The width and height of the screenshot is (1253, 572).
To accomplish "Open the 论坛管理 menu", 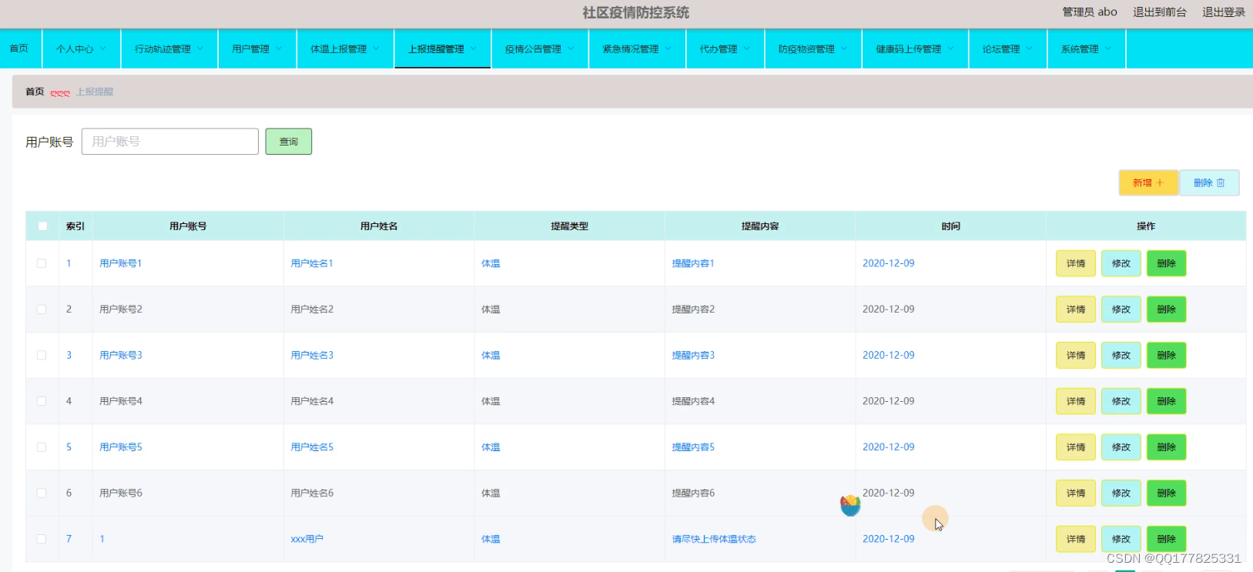I will (x=1007, y=49).
